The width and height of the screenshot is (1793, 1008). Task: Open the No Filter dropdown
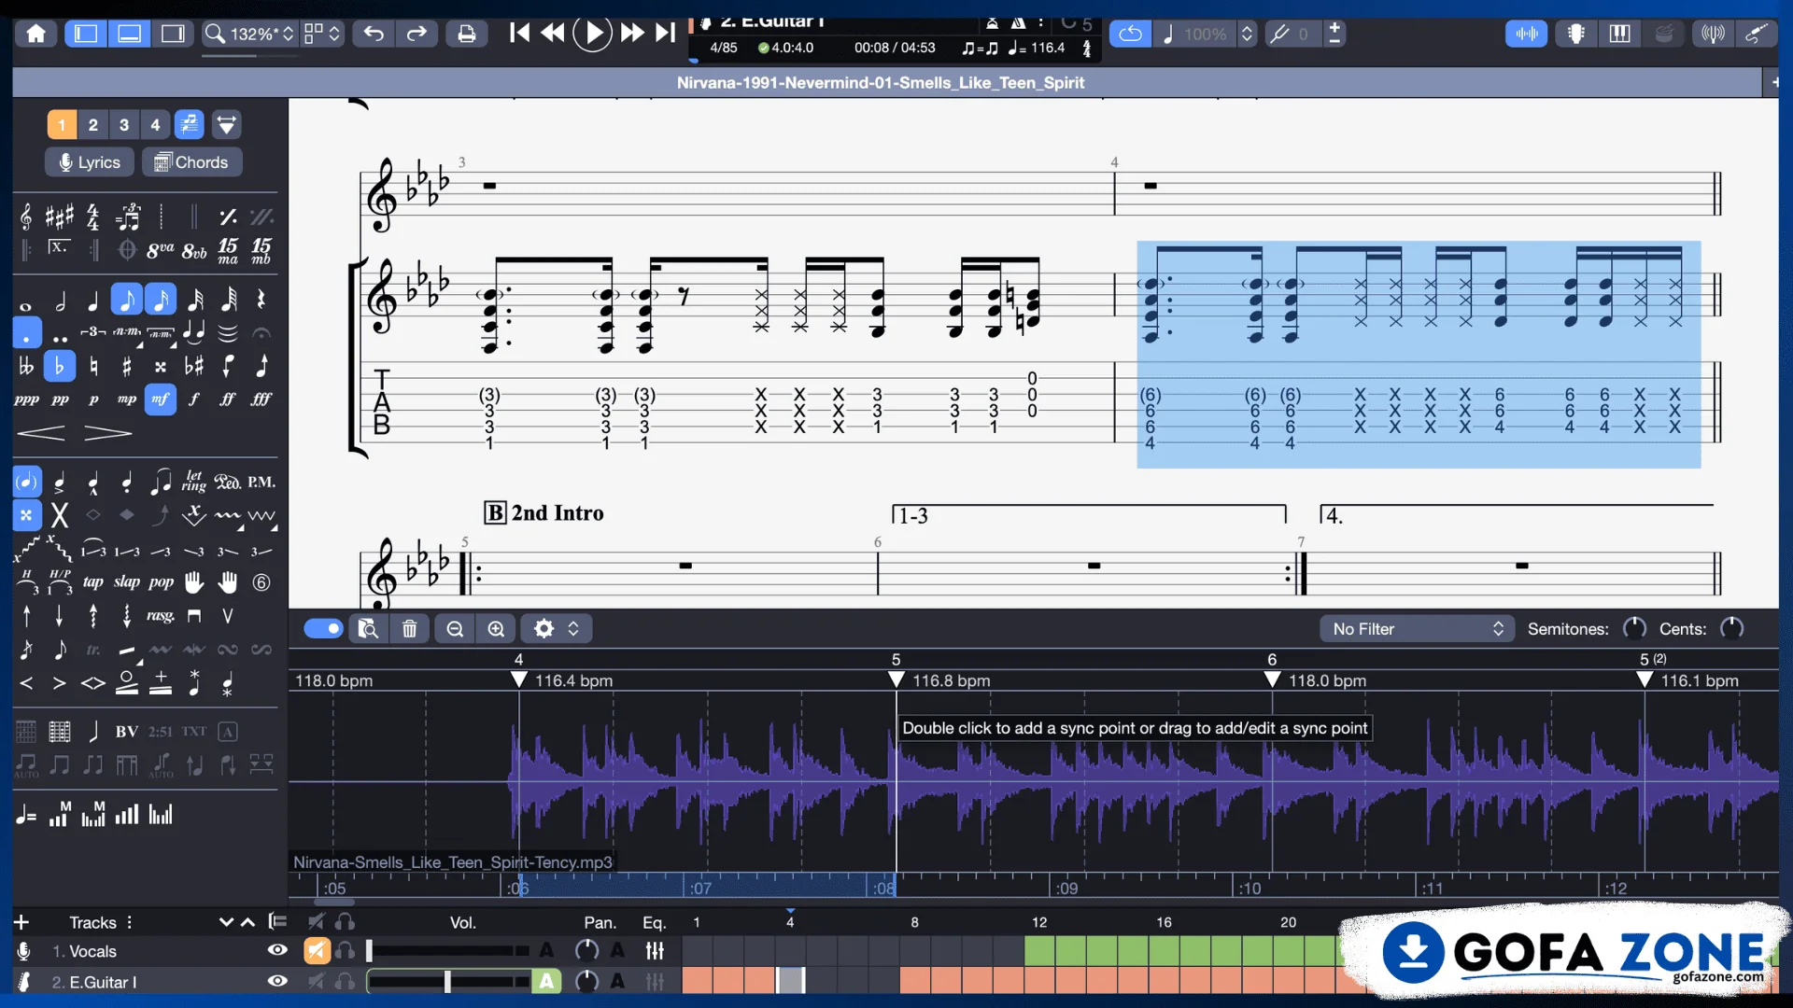click(1417, 628)
